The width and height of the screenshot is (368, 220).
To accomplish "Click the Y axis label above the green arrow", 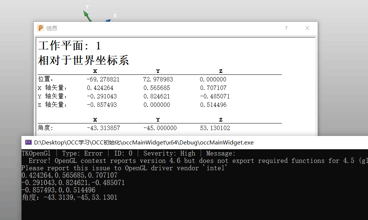I will 87,6.
